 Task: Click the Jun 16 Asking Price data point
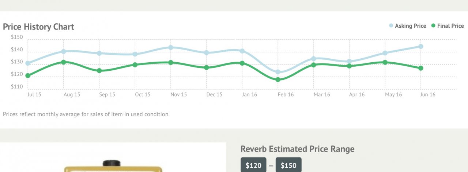coord(421,46)
